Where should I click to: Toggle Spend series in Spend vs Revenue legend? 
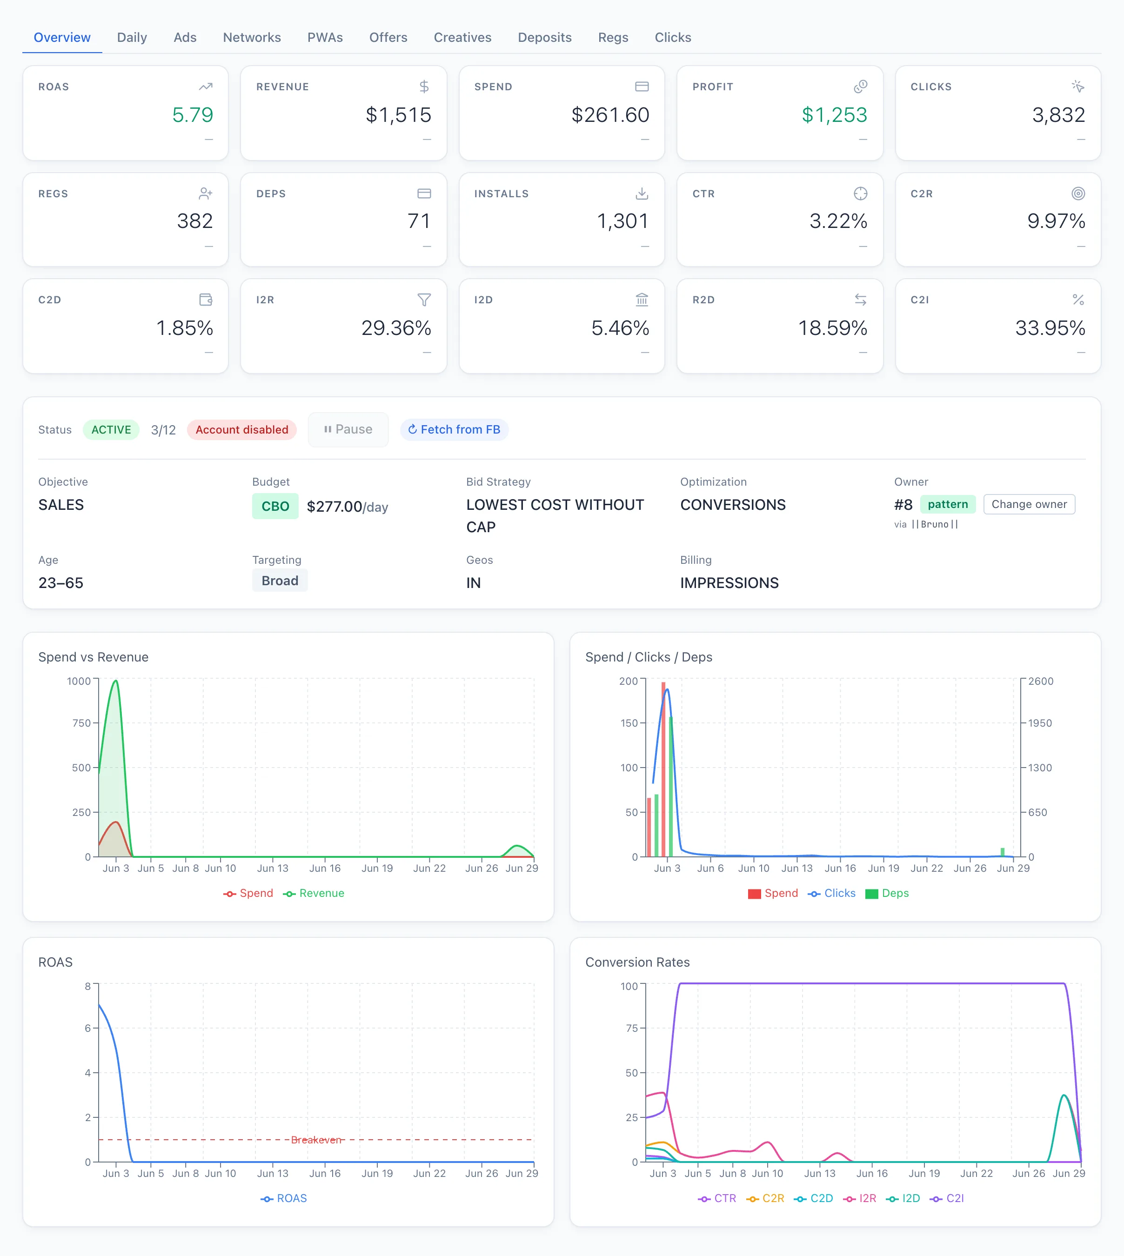pyautogui.click(x=248, y=893)
